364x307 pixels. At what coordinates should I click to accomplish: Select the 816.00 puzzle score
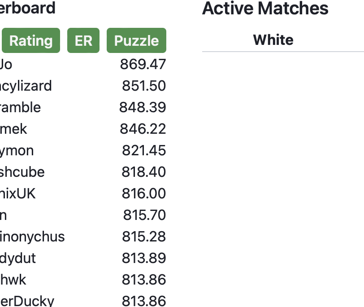pos(144,193)
